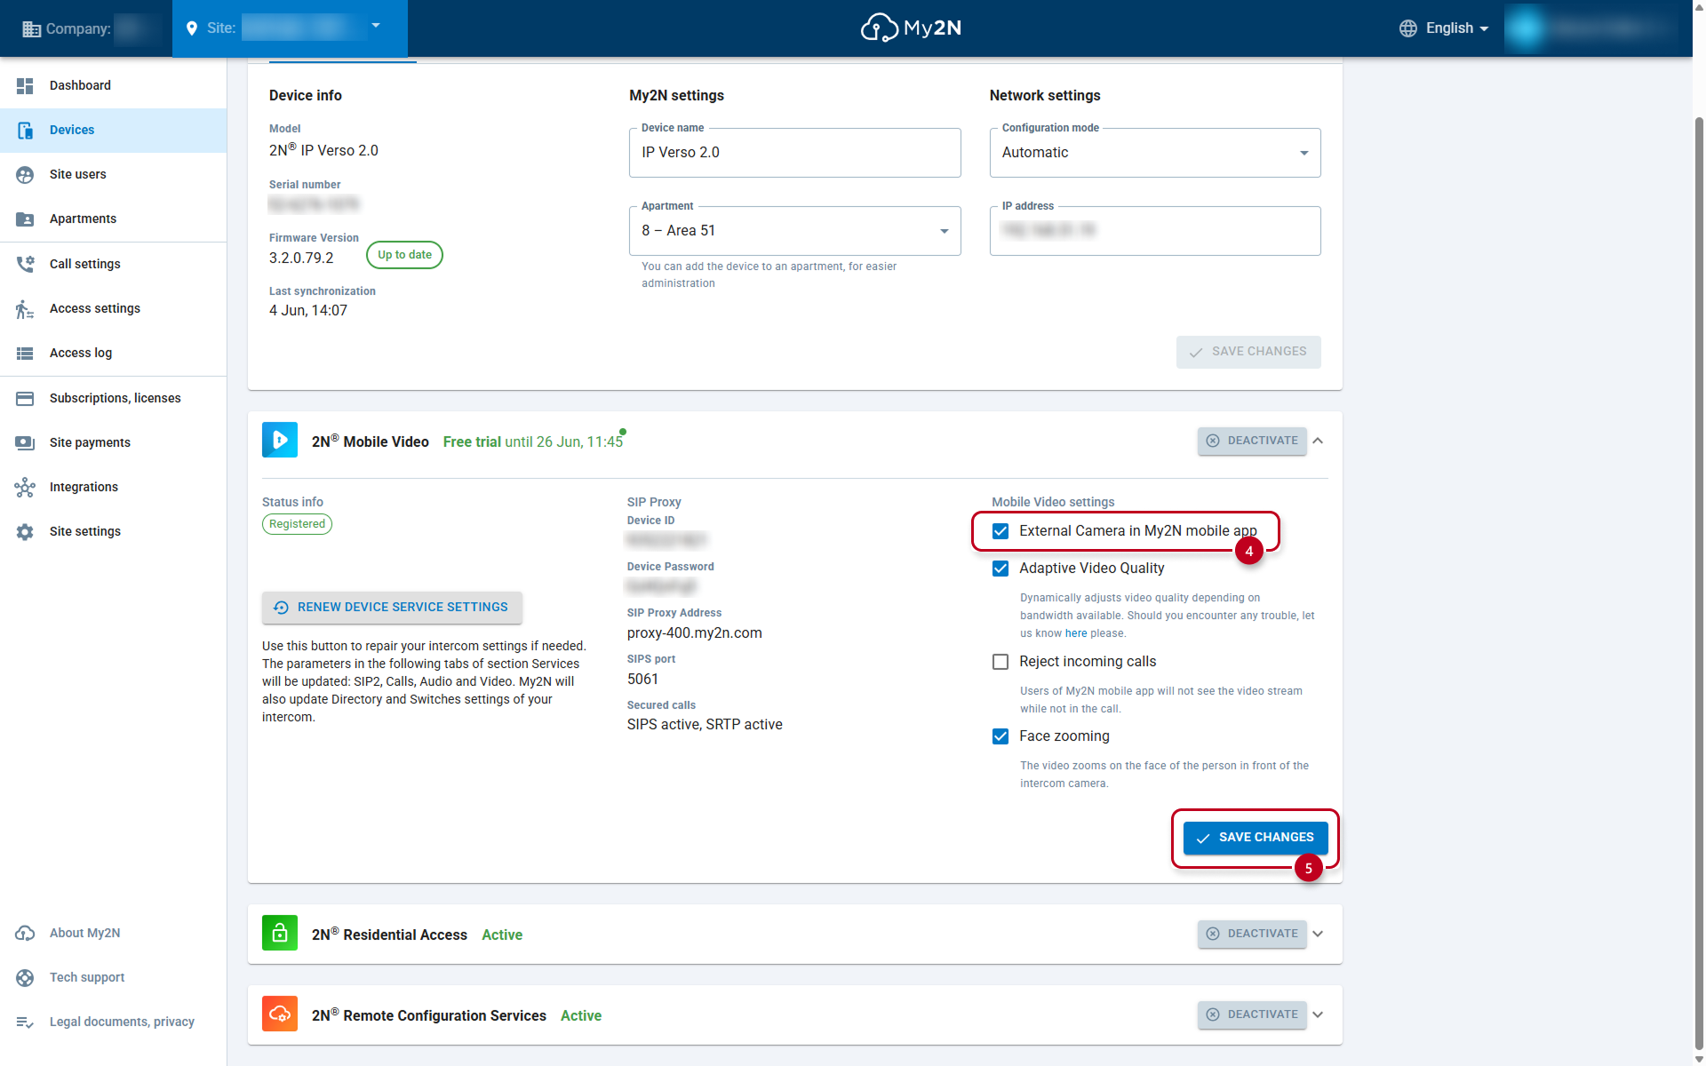Click the Apartments folder icon

[x=25, y=219]
